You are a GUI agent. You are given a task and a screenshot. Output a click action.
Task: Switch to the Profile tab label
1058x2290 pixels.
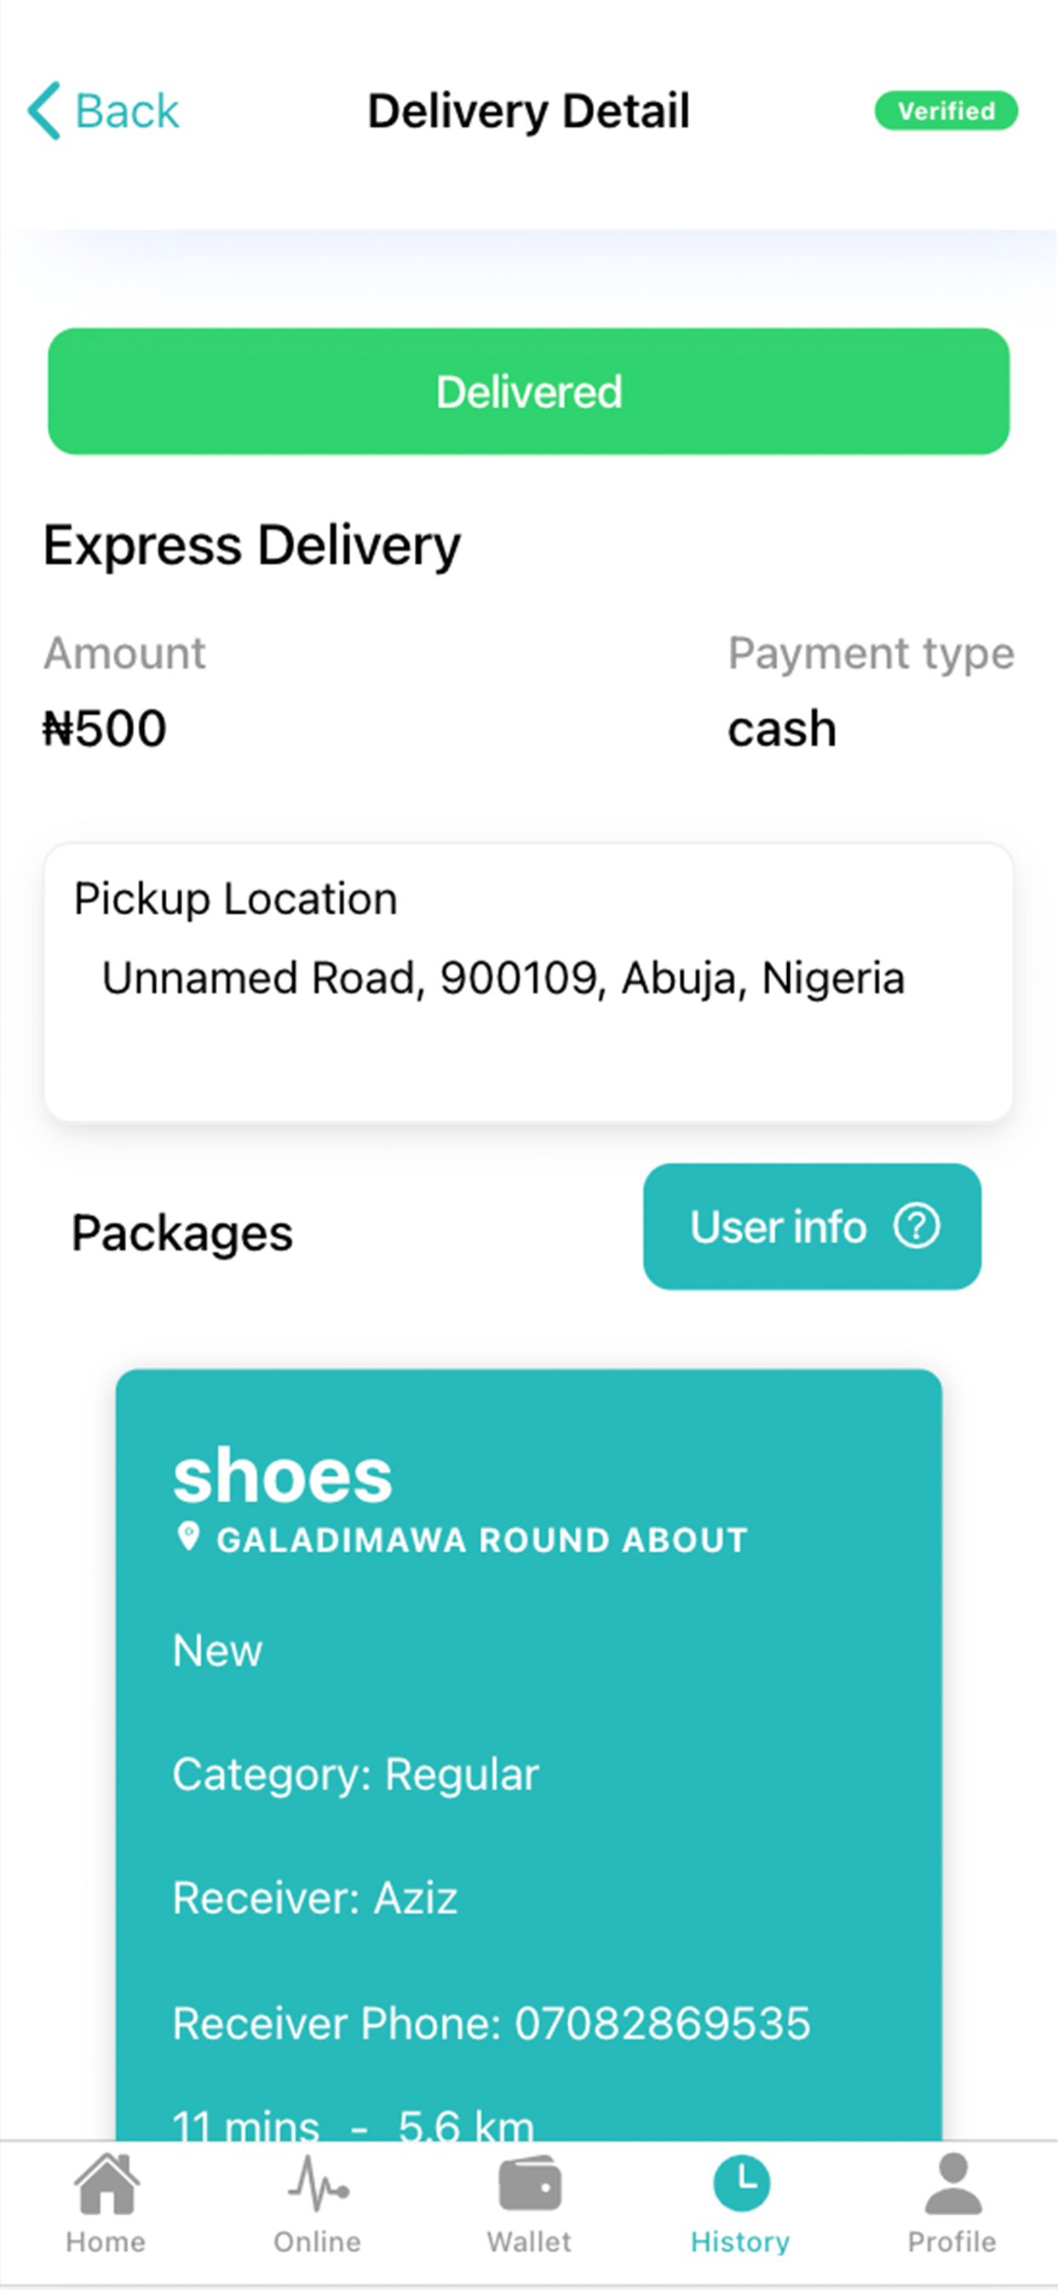click(952, 2242)
